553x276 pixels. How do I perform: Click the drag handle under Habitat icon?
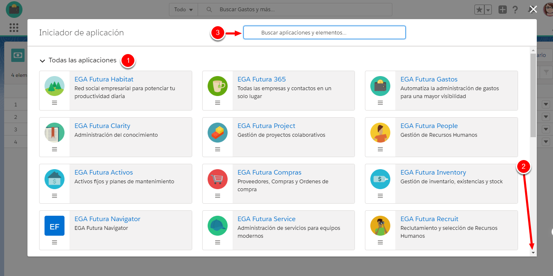pos(55,103)
